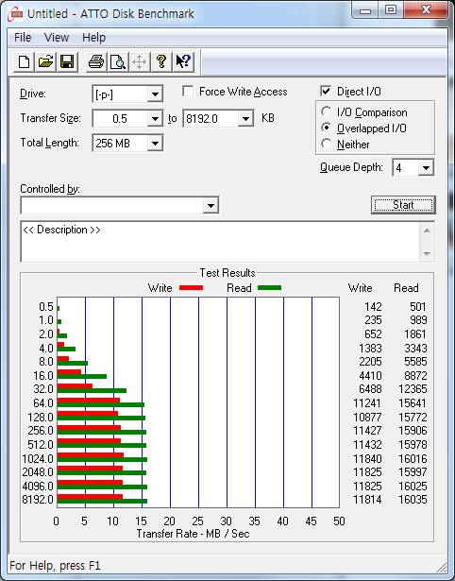
Task: Click the New document toolbar icon
Action: coord(24,61)
